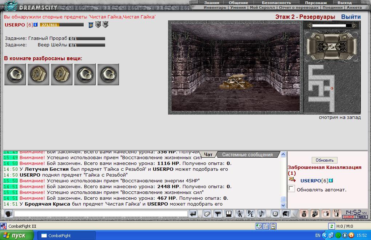371x240 pixels.
Task: Click info icon beside USERPO[6] in player list
Action: click(331, 181)
